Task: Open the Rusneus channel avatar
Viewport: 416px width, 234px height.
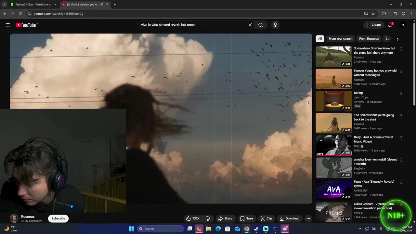Action: (14, 218)
